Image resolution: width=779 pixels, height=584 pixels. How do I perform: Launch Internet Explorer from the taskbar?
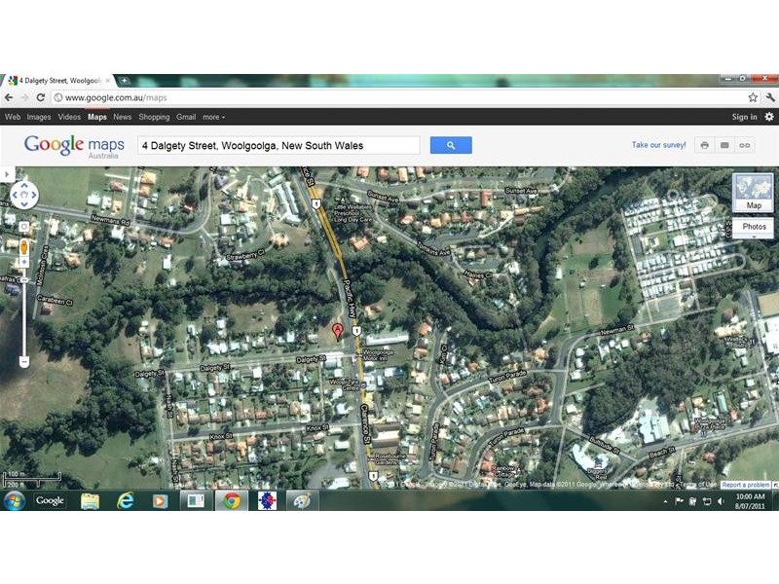click(126, 500)
